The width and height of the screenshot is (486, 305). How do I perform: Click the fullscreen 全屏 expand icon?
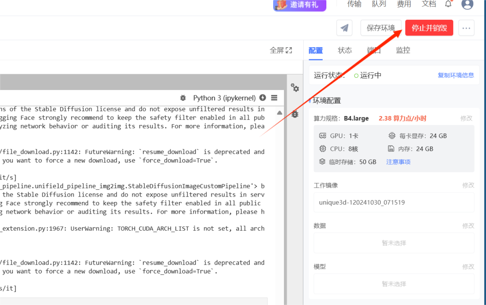[x=289, y=50]
